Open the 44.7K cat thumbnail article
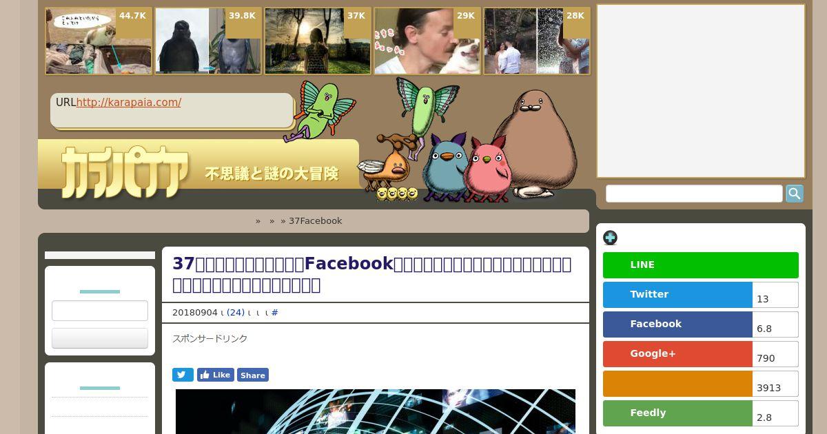Image resolution: width=827 pixels, height=434 pixels. [99, 41]
